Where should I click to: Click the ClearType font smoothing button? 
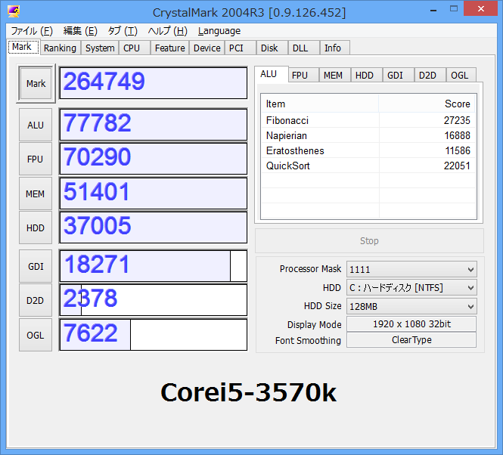411,340
